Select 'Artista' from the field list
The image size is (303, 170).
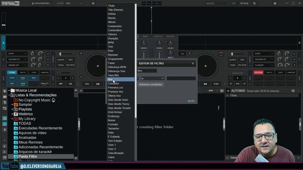coord(112,14)
